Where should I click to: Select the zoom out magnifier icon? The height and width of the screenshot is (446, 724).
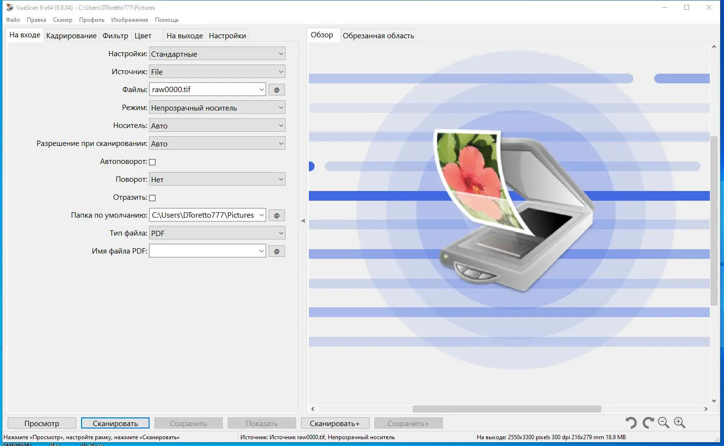pyautogui.click(x=663, y=422)
